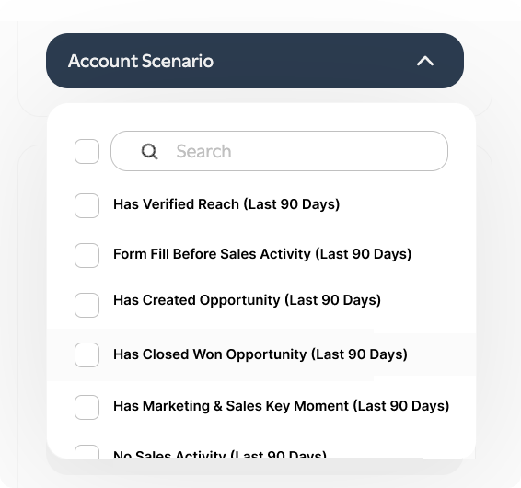The image size is (521, 488).
Task: Toggle the No Sales Activity checkbox
Action: (87, 452)
